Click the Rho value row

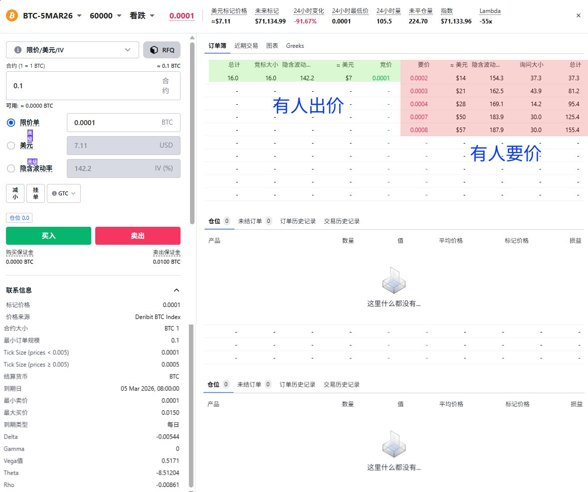(91, 485)
